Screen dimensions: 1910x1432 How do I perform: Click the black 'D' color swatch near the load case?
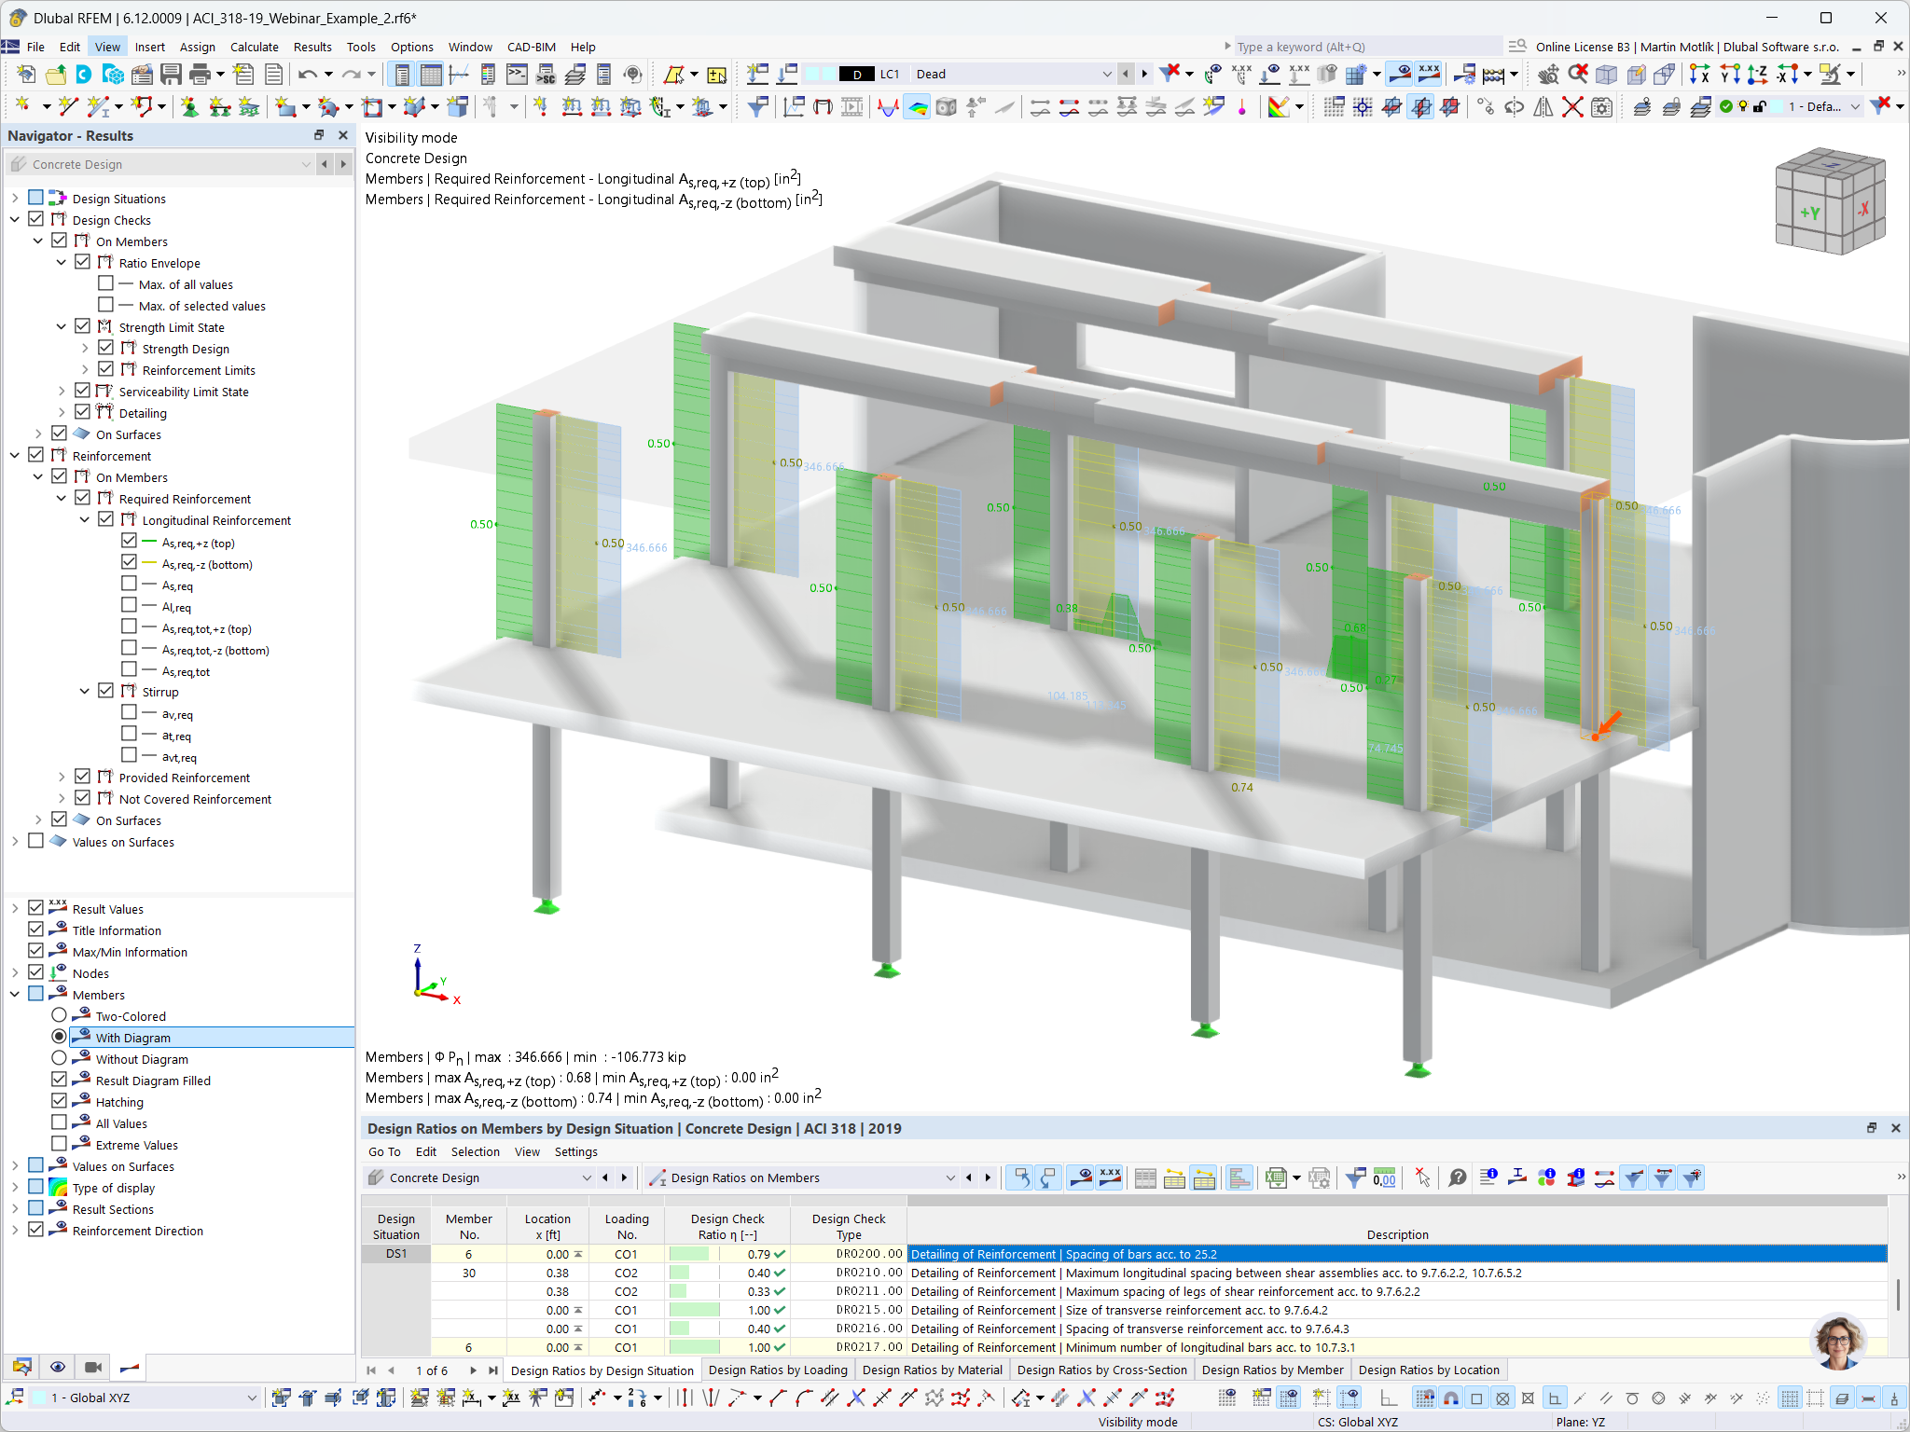coord(857,74)
